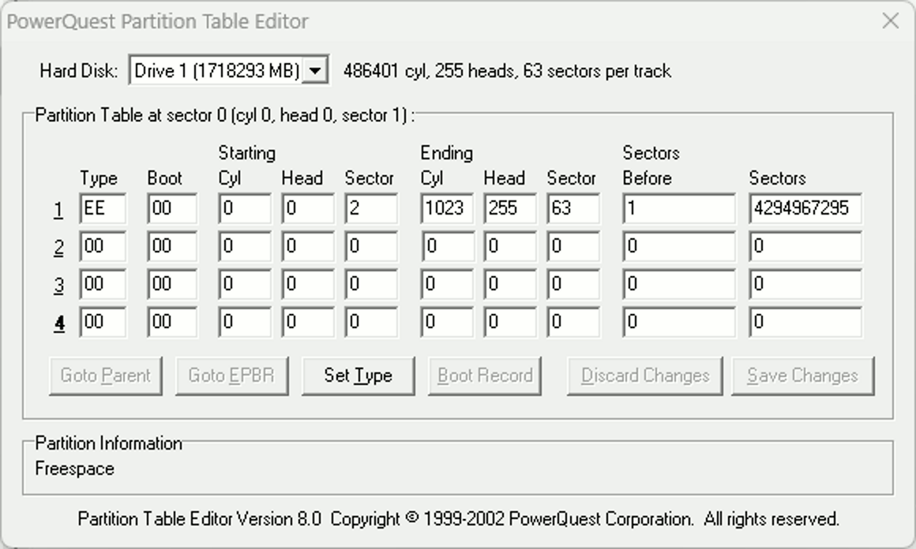Click row 3 Starting Head field
The image size is (916, 549).
308,284
